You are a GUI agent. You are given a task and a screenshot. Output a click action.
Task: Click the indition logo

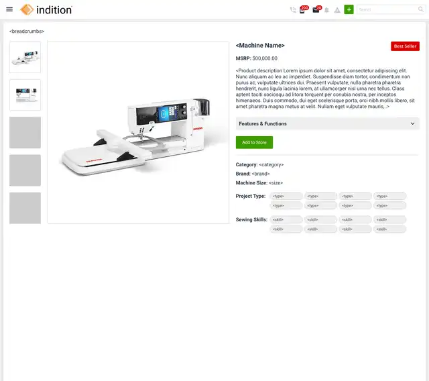[46, 9]
